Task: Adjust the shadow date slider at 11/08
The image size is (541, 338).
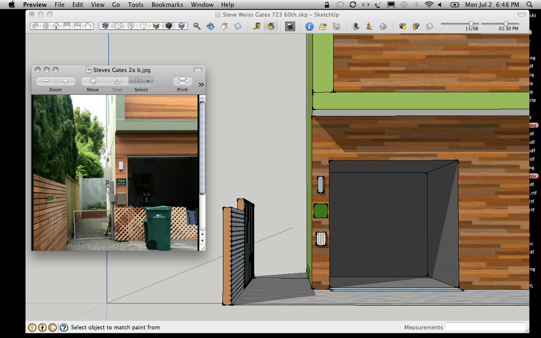Action: [471, 24]
